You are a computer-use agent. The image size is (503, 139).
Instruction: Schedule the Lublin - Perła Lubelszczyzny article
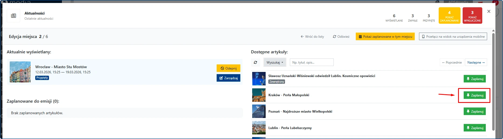tap(475, 128)
